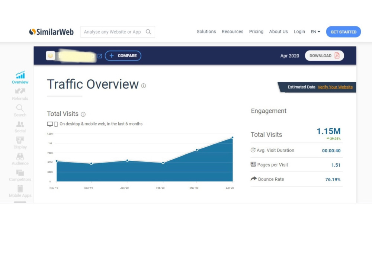This screenshot has height=279, width=372.
Task: Click the Apr '20 data point on chart
Action: (232, 138)
